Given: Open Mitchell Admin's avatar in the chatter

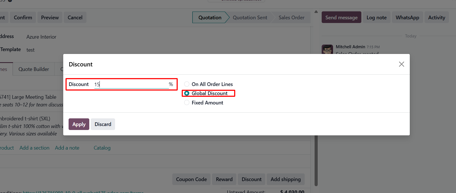Looking at the screenshot, I should (x=327, y=49).
